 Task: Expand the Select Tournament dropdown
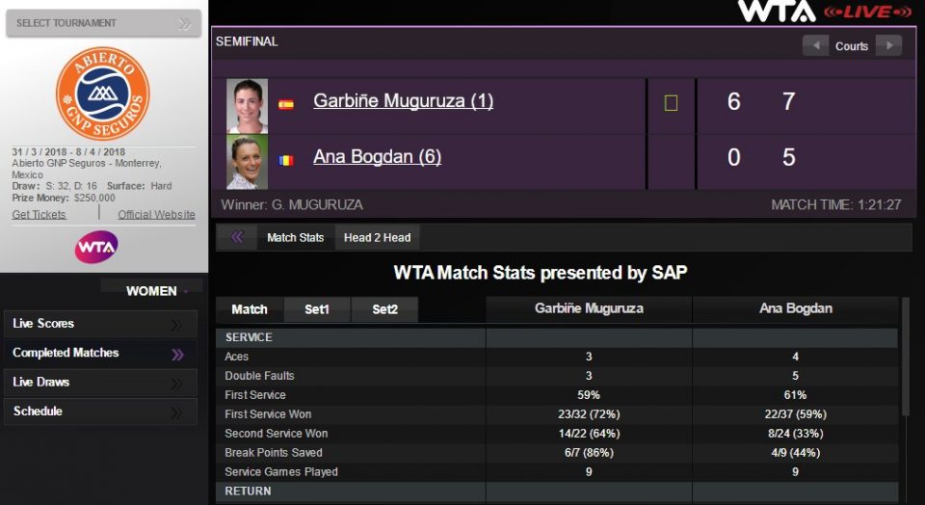(103, 23)
